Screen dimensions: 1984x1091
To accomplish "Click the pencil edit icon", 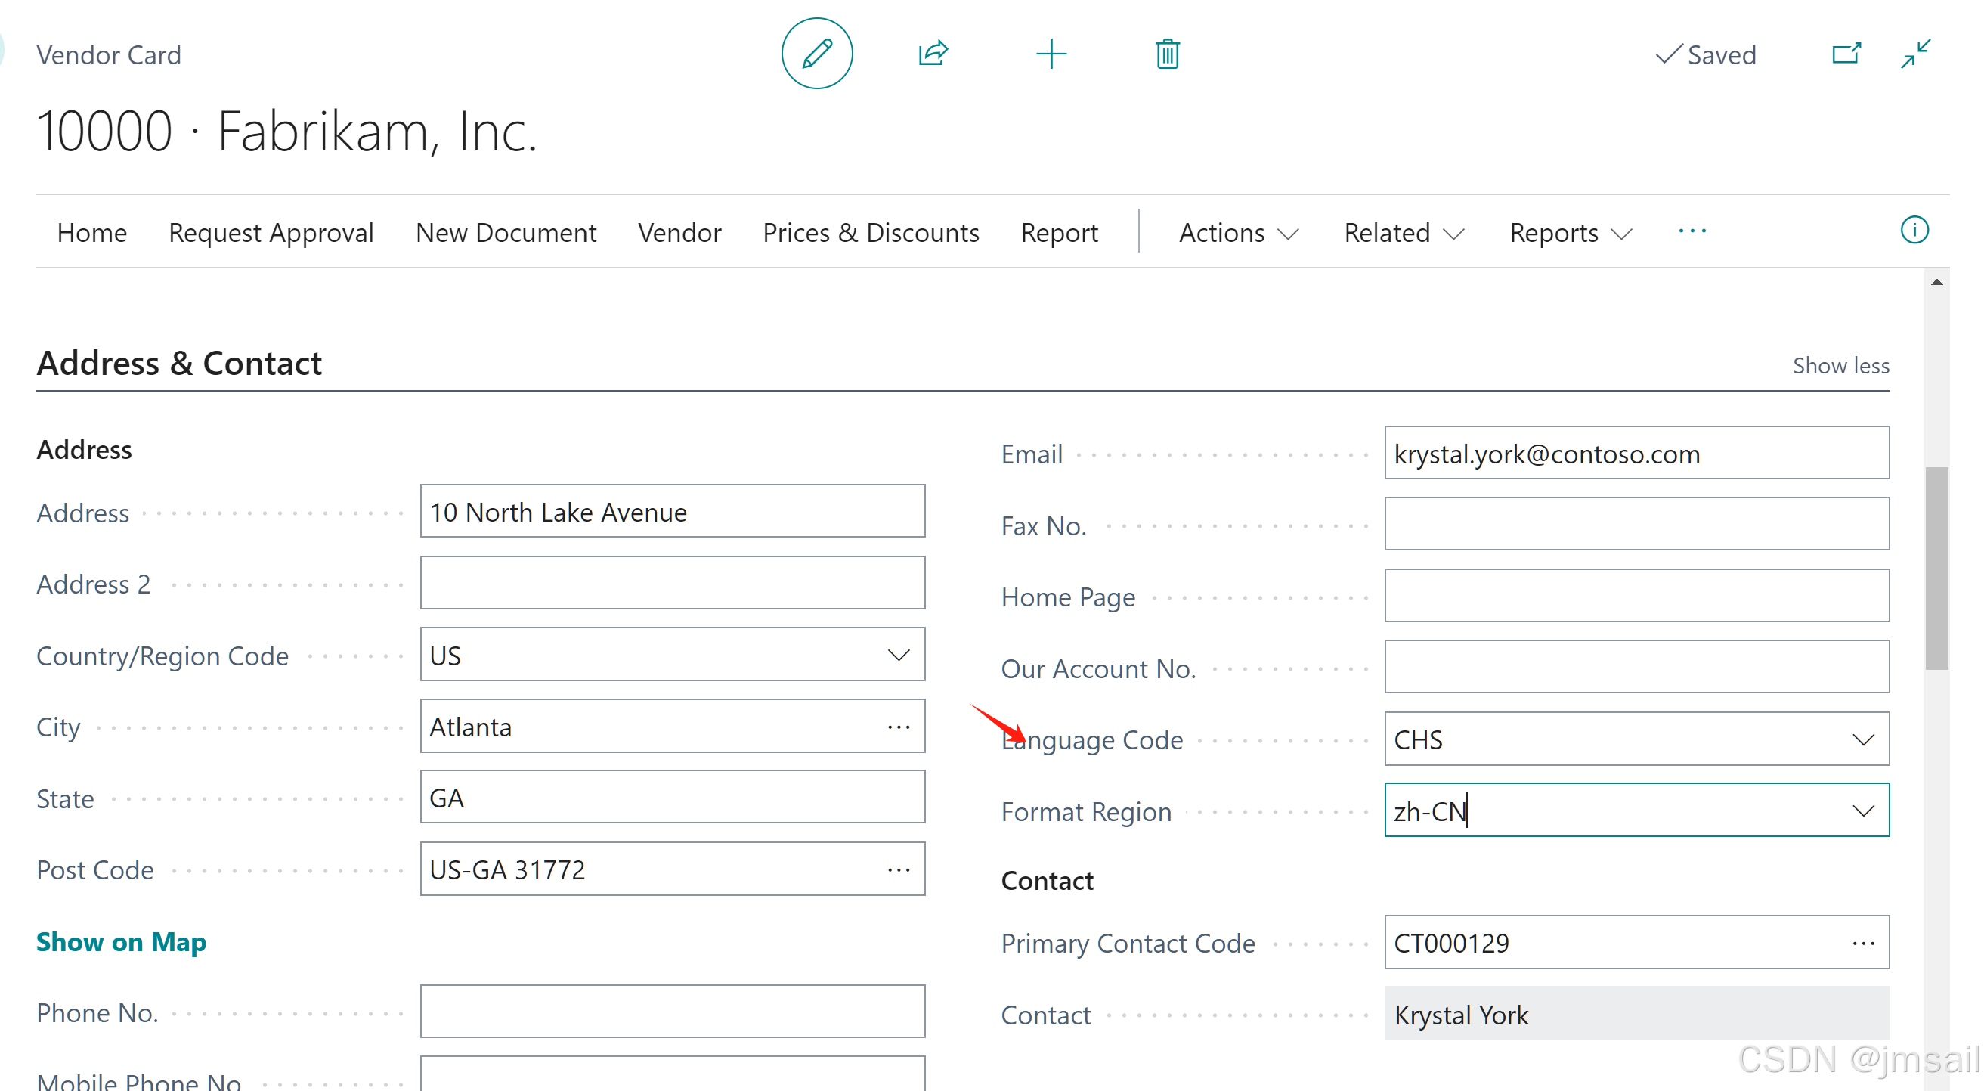I will (x=816, y=54).
